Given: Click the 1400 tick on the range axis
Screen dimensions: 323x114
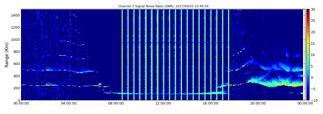Looking at the screenshot, I should [x=16, y=15].
